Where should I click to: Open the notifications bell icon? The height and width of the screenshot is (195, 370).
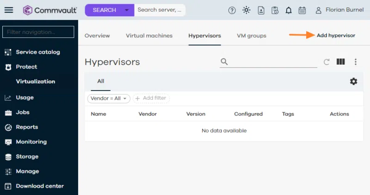[x=289, y=10]
